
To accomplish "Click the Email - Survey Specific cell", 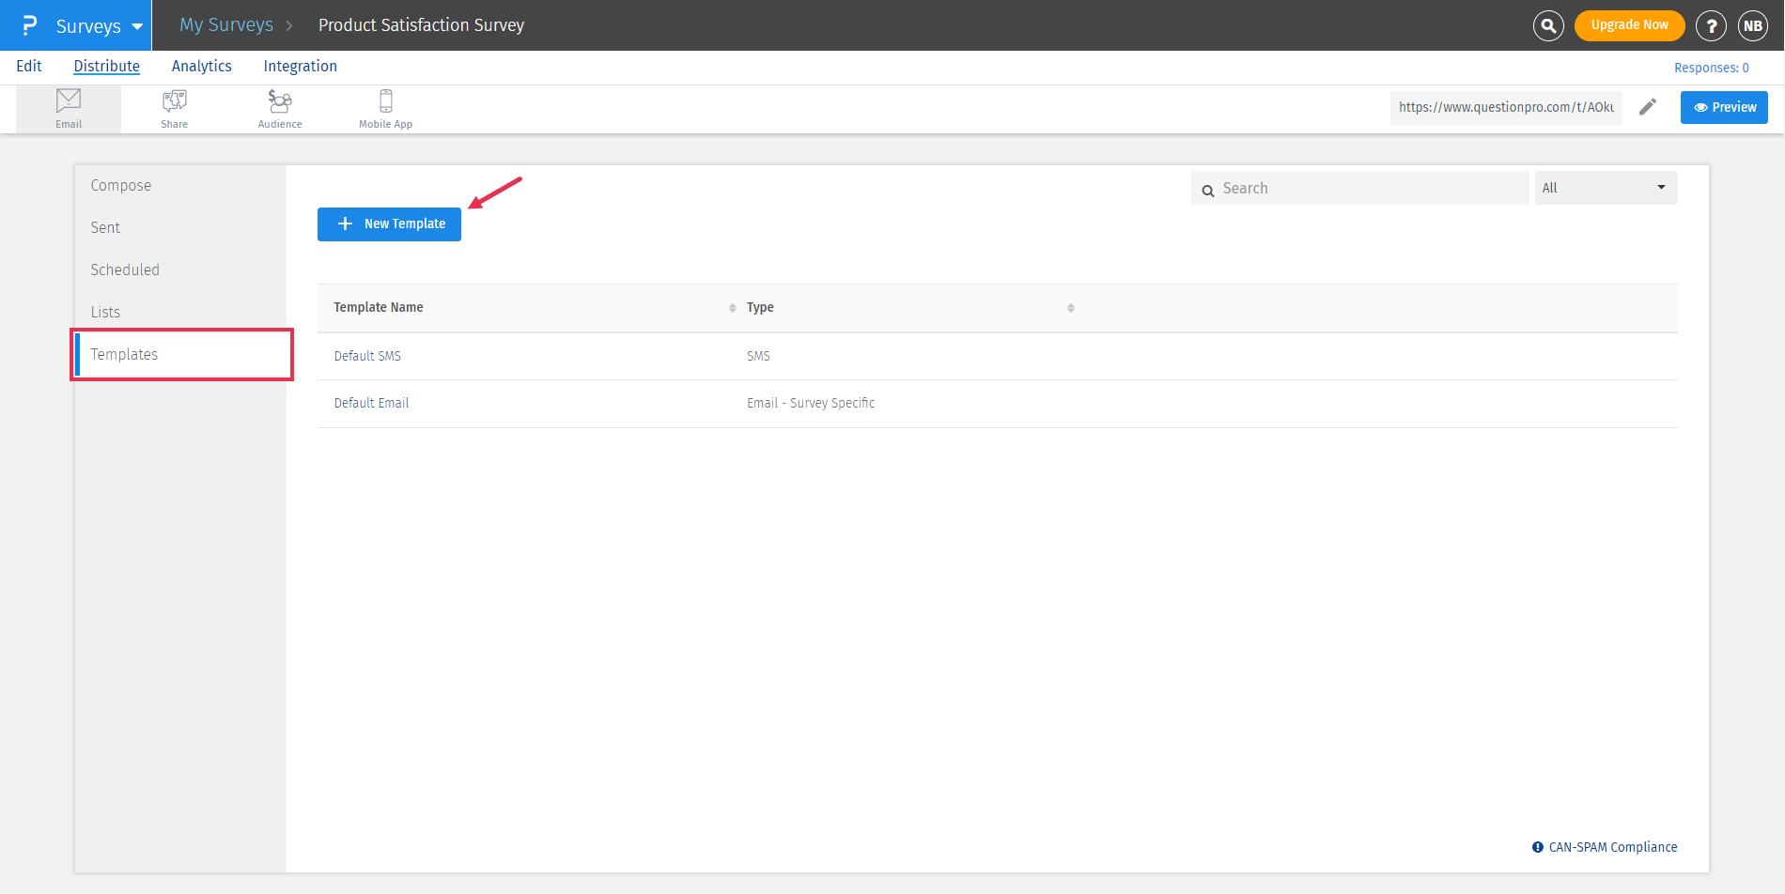I will pos(811,404).
